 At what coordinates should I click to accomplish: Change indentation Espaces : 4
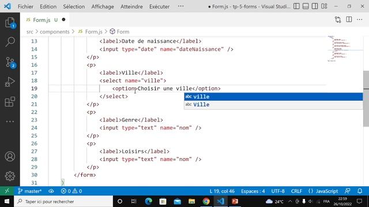click(253, 191)
